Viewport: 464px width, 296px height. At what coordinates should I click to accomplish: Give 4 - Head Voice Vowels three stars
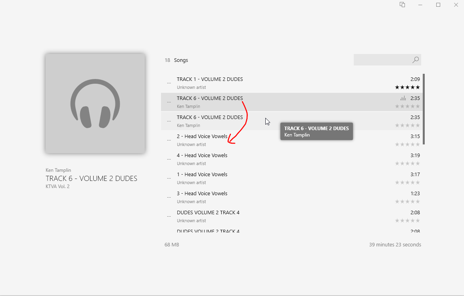click(407, 163)
